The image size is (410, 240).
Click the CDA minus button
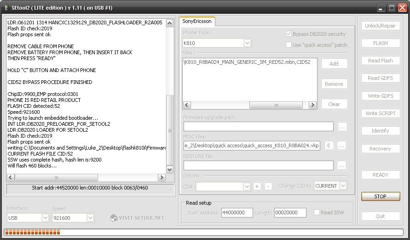pos(268,186)
